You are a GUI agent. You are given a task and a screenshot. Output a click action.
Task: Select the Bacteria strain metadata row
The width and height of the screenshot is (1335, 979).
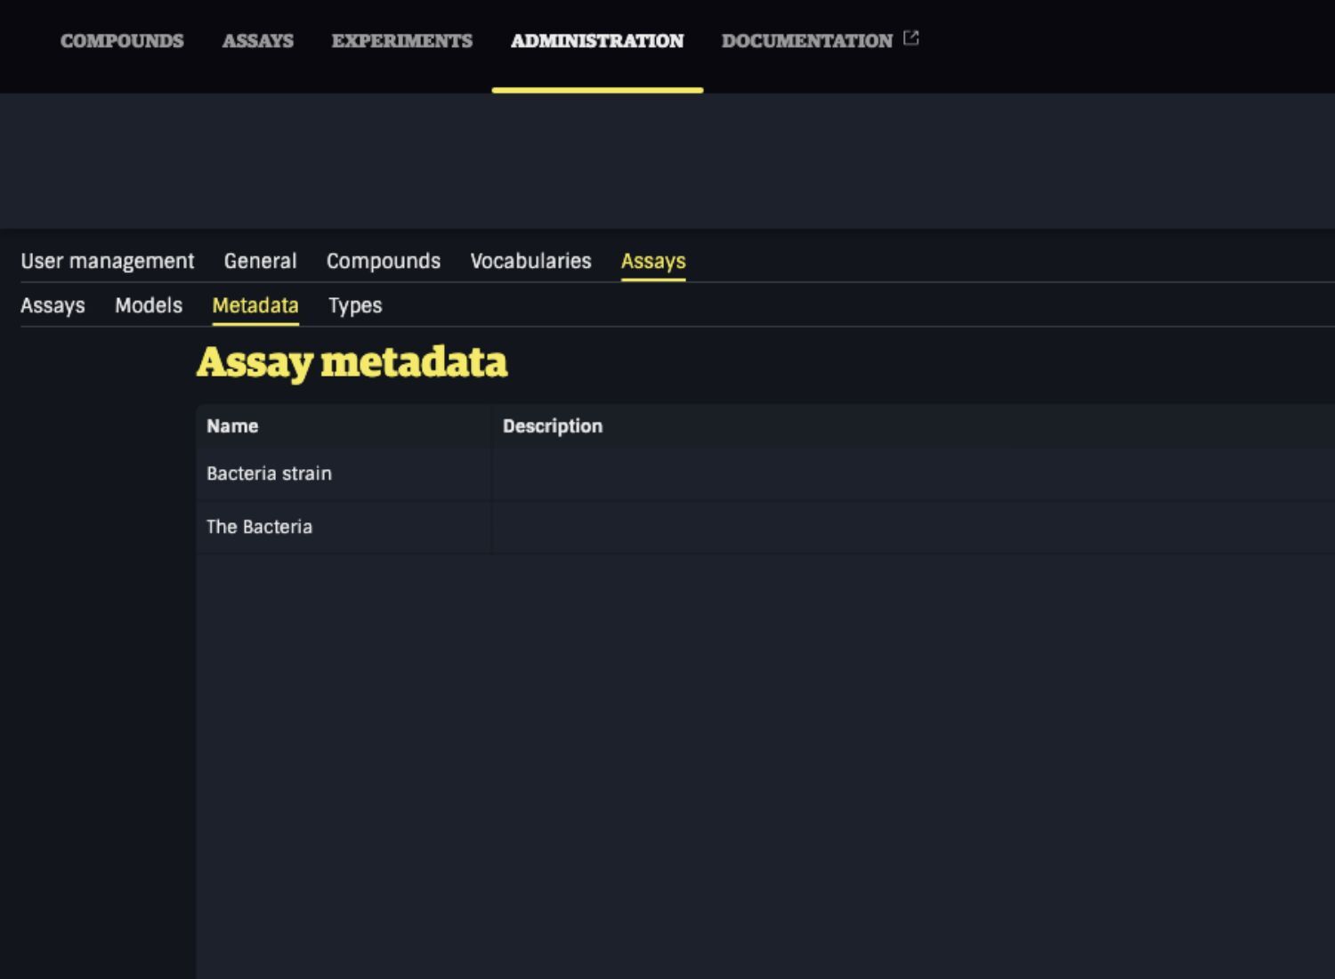(x=269, y=473)
